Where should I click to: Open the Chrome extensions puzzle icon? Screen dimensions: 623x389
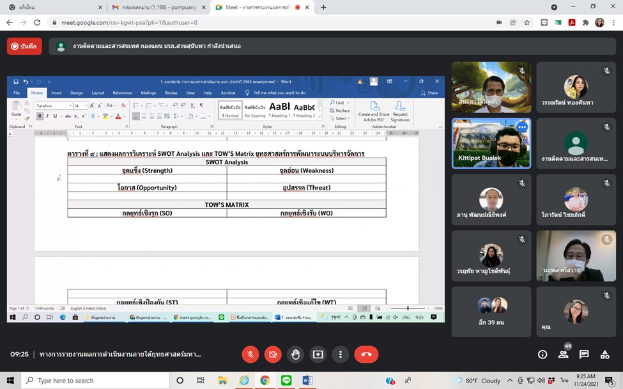(585, 22)
